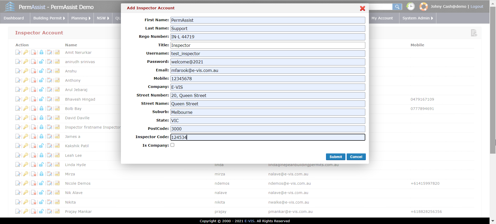Image resolution: width=496 pixels, height=224 pixels.
Task: Click the page's vertical scrollbar
Action: tap(493, 78)
